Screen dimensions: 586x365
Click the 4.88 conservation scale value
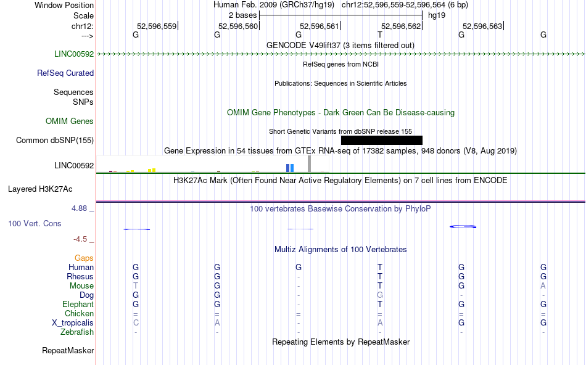79,208
